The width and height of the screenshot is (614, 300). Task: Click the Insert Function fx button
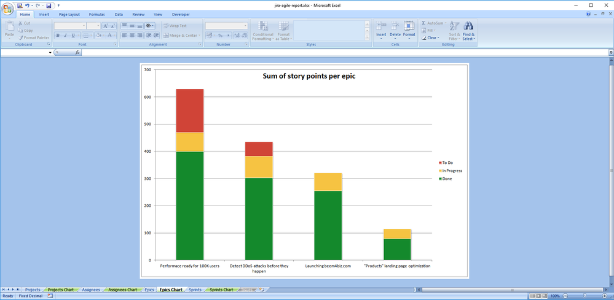coord(77,53)
